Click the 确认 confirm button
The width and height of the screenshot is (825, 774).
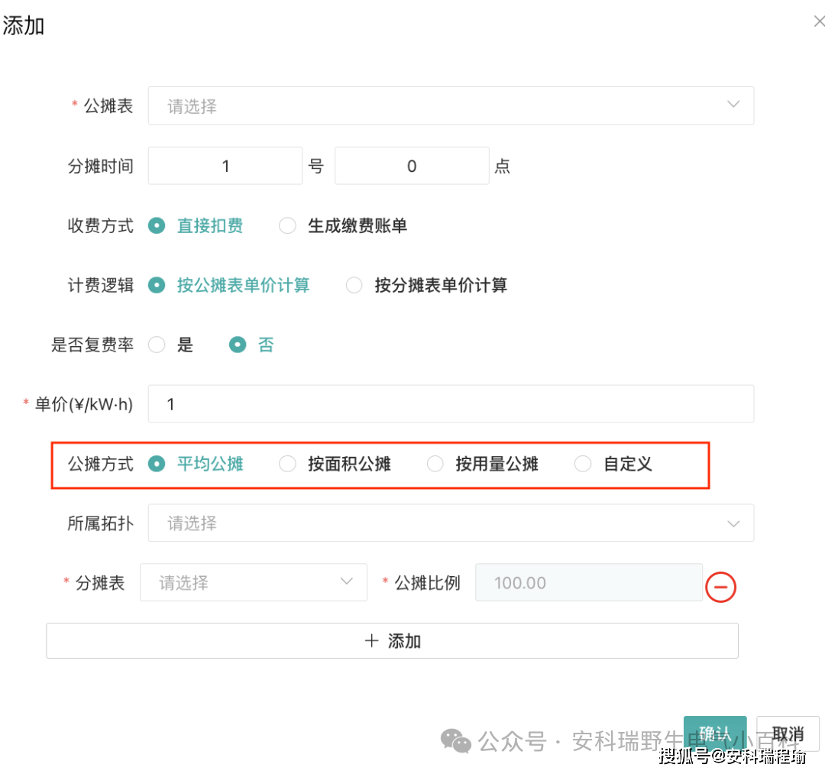[715, 733]
